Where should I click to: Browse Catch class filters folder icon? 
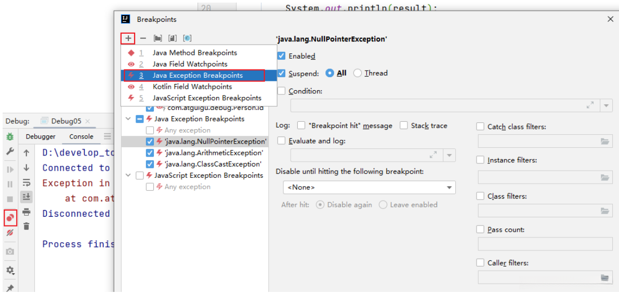[604, 141]
